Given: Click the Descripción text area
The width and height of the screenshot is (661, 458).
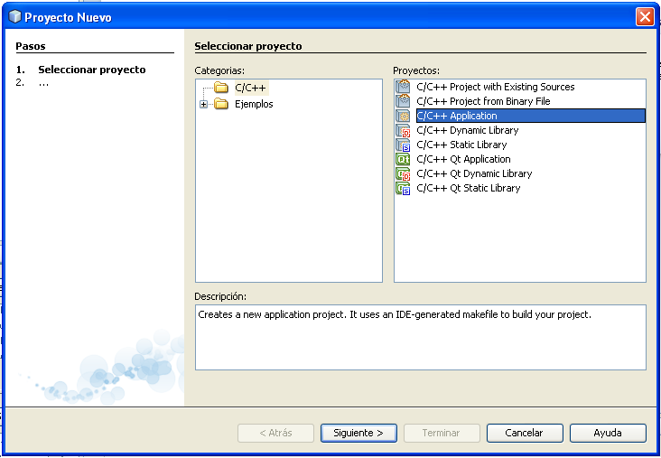Looking at the screenshot, I should click(420, 337).
